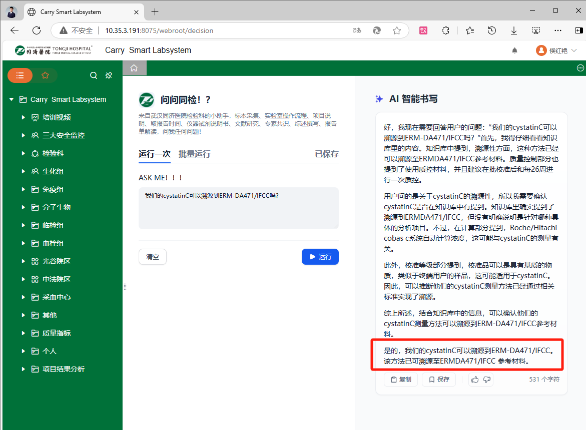Refresh the page with reload icon
Image resolution: width=586 pixels, height=430 pixels.
pos(37,30)
